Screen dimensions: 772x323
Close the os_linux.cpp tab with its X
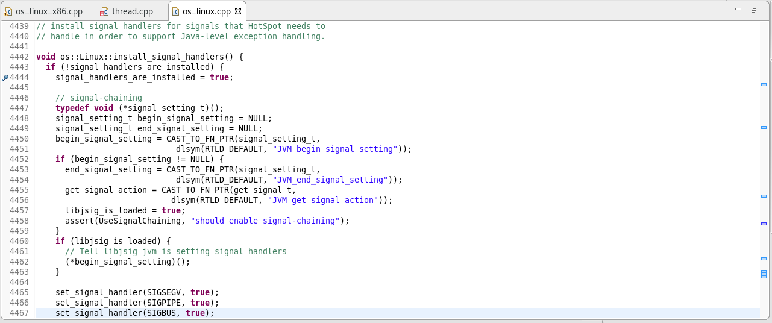point(237,11)
